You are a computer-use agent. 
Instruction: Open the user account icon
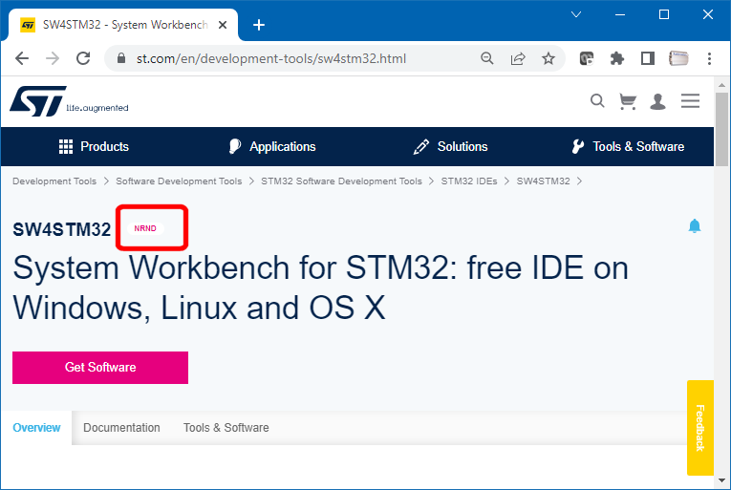click(657, 101)
